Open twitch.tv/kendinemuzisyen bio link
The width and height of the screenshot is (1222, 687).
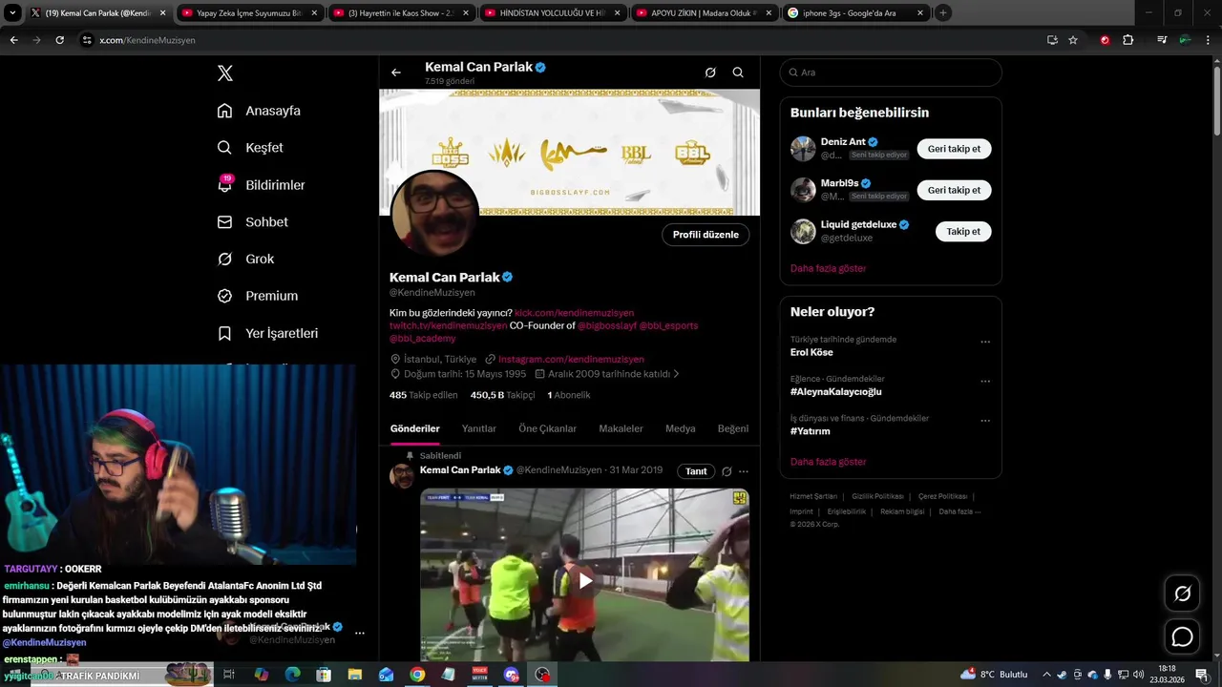click(x=449, y=325)
